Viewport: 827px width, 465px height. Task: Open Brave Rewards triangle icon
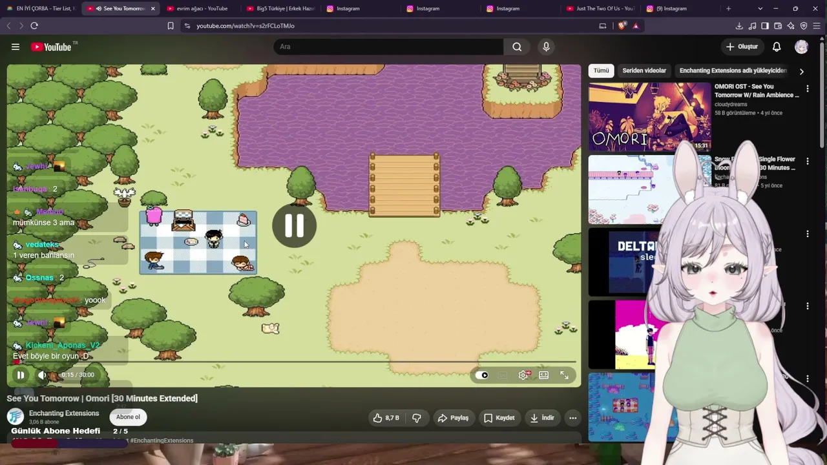(636, 26)
